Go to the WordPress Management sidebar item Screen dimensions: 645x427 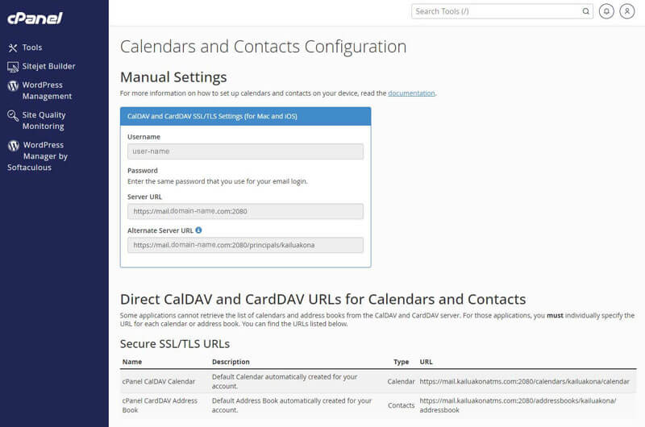coord(47,90)
